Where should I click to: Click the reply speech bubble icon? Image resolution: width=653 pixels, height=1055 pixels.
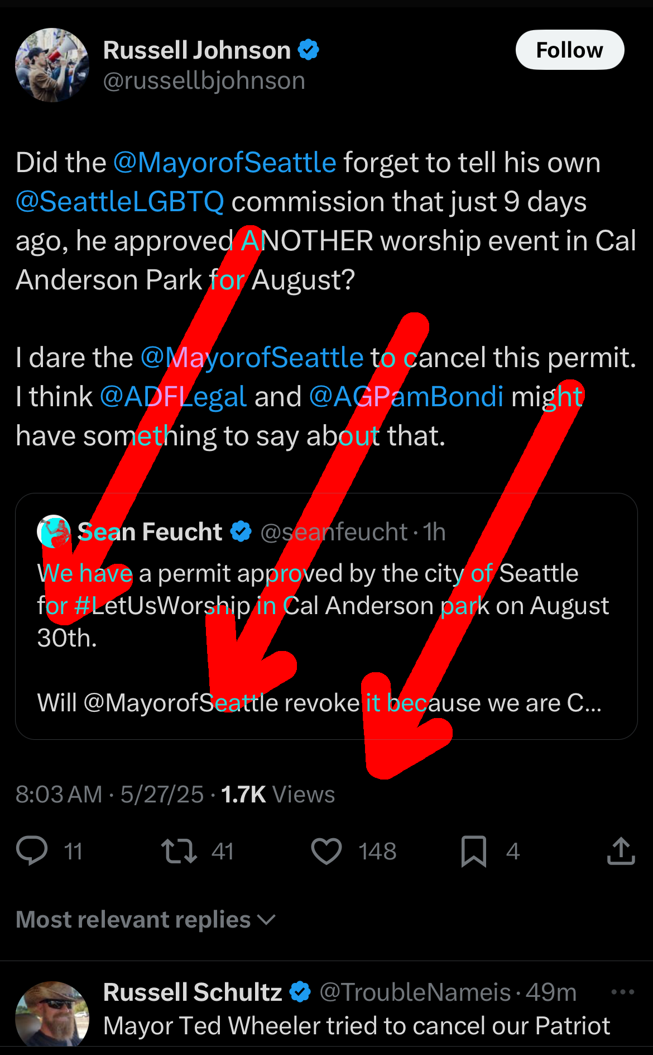click(32, 850)
